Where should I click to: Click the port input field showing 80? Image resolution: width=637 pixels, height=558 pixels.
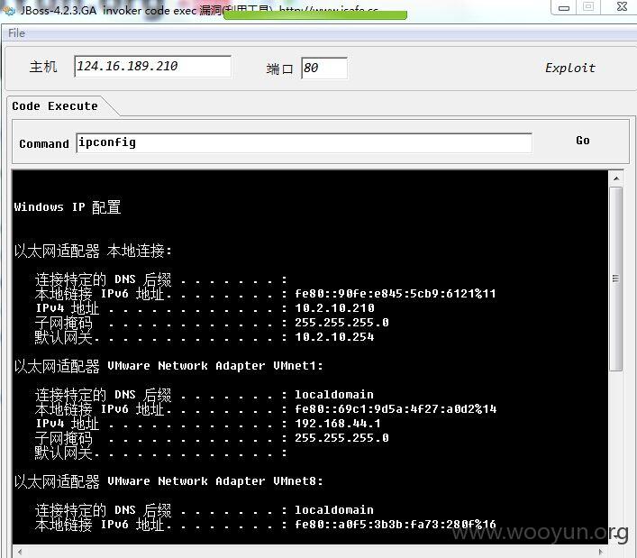[x=324, y=68]
